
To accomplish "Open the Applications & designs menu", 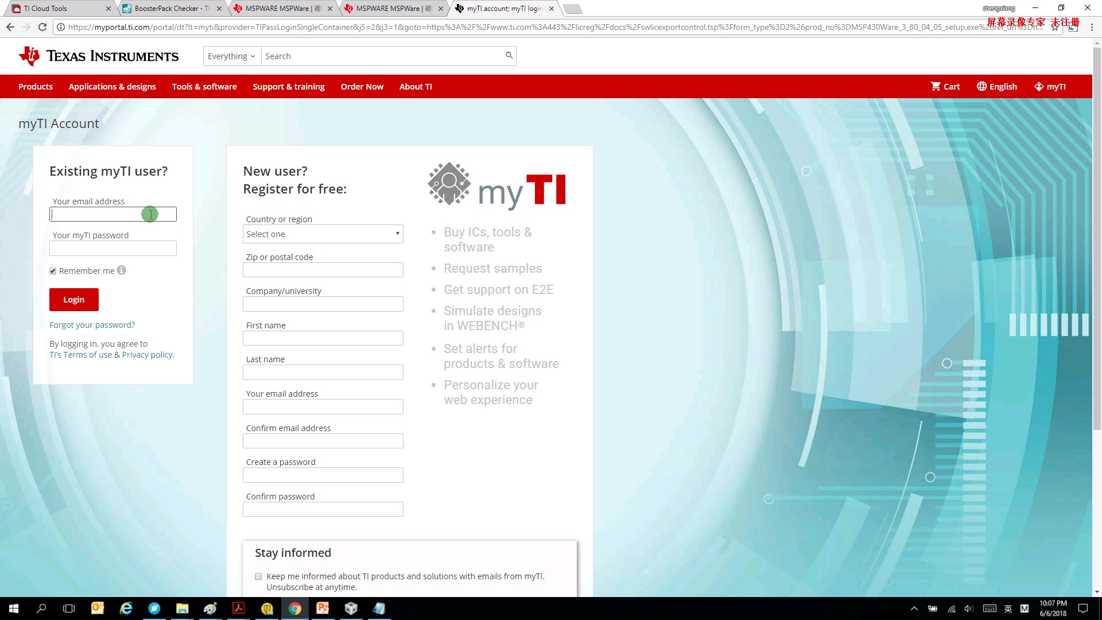I will [x=112, y=86].
